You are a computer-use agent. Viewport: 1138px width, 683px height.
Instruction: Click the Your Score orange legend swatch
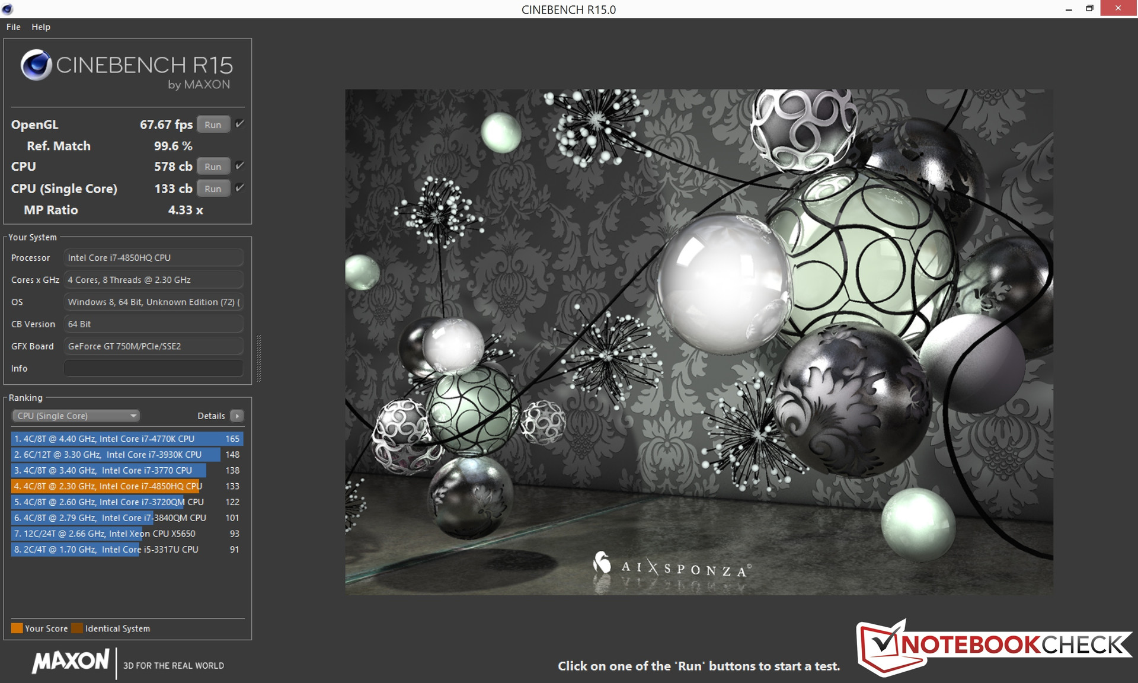[x=17, y=628]
